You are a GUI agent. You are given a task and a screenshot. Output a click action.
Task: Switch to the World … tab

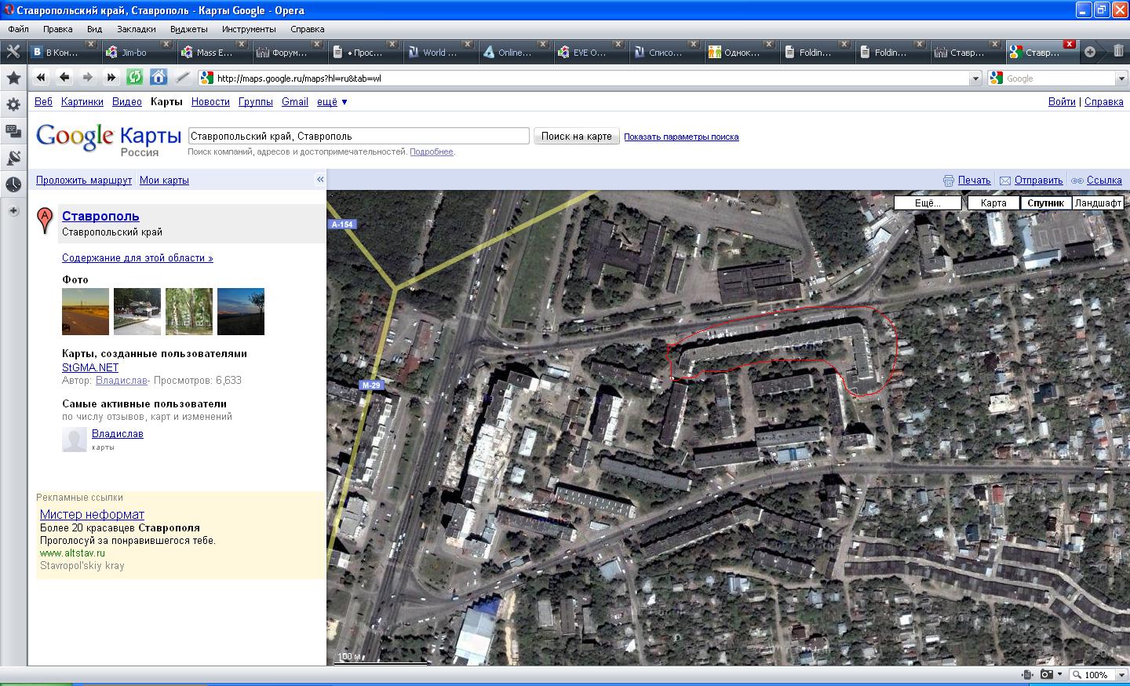439,53
